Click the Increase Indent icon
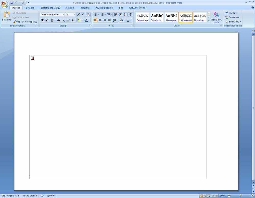 [120, 15]
